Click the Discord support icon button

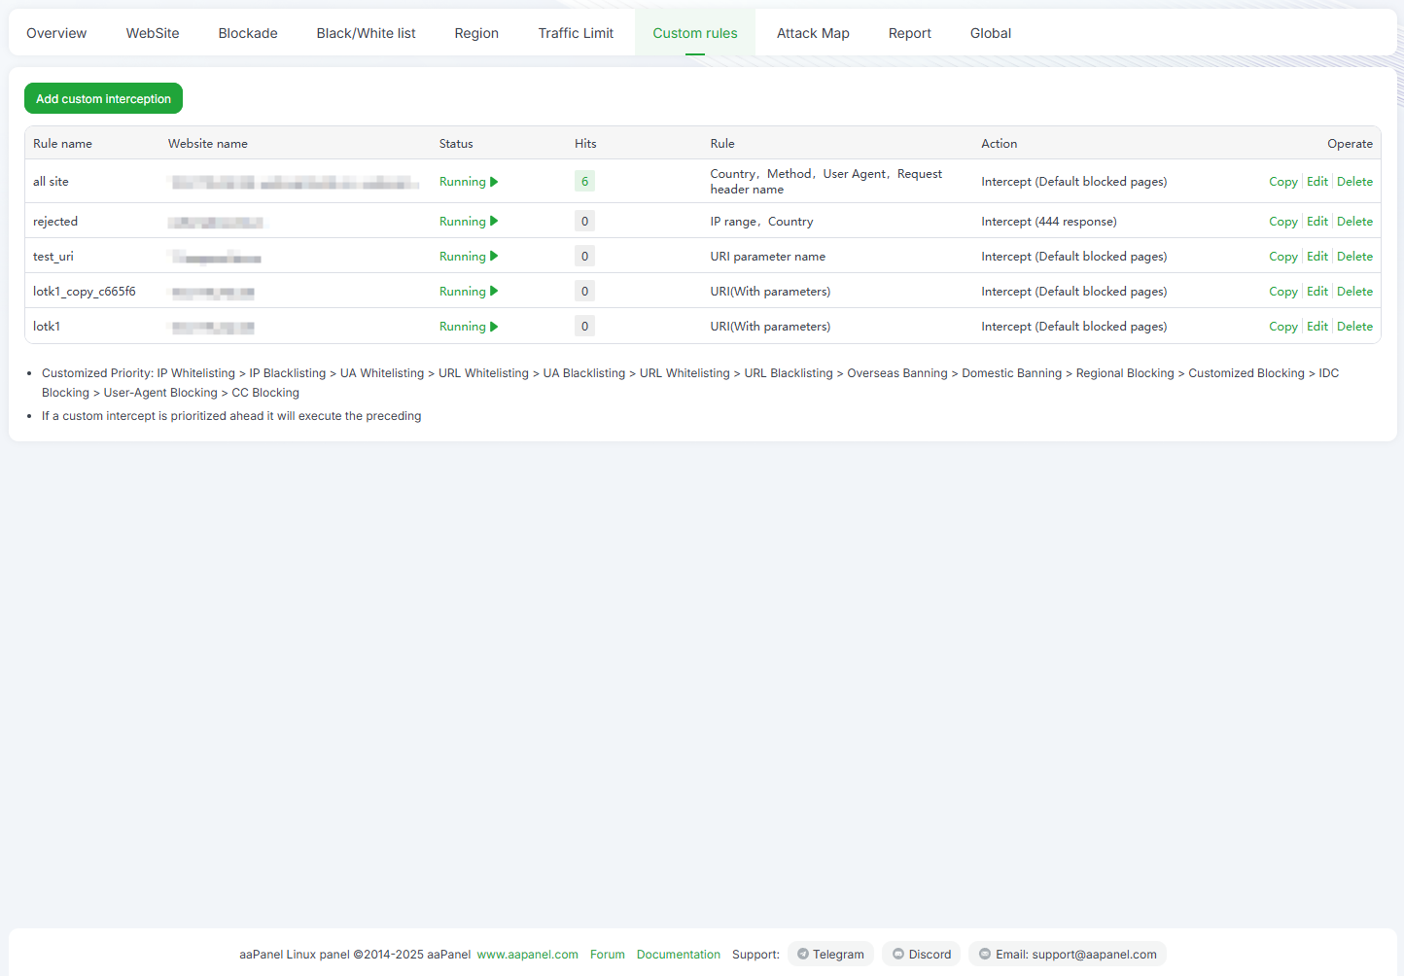pyautogui.click(x=921, y=955)
